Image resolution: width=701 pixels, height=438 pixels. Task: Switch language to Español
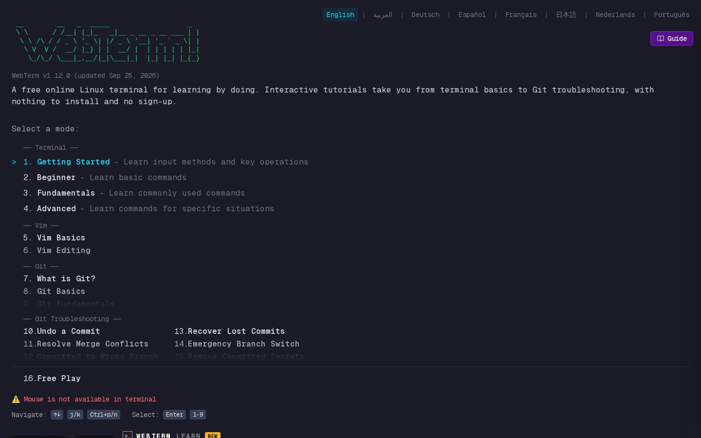pyautogui.click(x=472, y=15)
